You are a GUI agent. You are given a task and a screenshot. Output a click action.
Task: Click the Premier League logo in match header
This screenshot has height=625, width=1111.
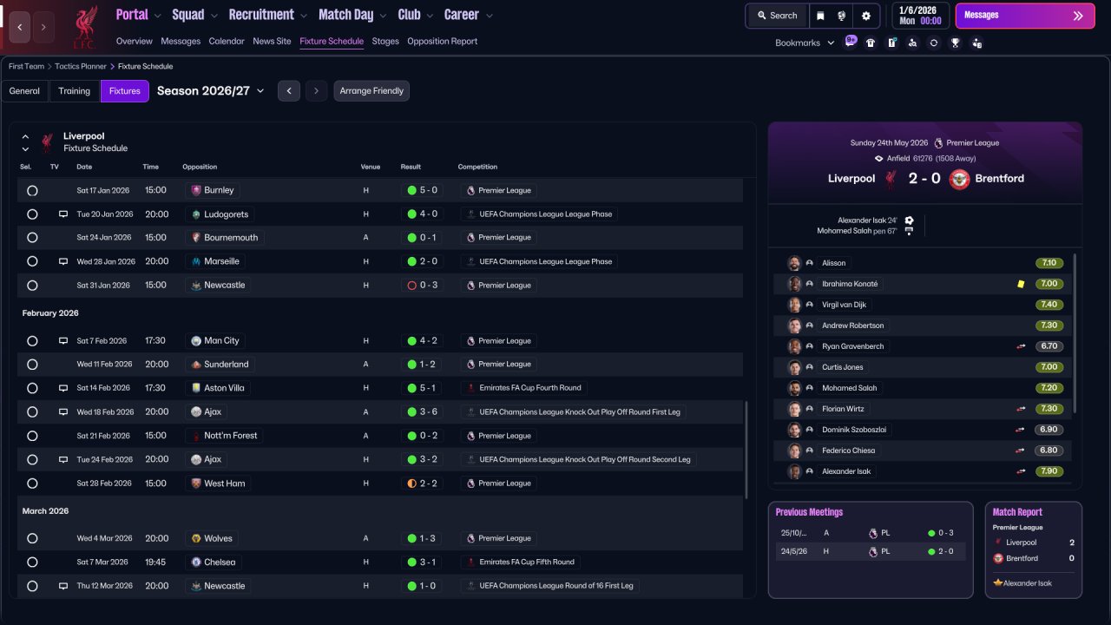click(938, 143)
